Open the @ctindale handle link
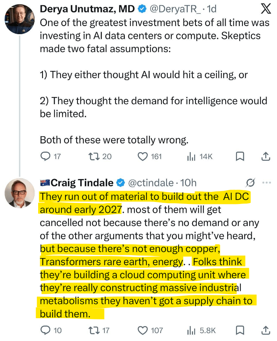277x341 pixels. tap(151, 183)
